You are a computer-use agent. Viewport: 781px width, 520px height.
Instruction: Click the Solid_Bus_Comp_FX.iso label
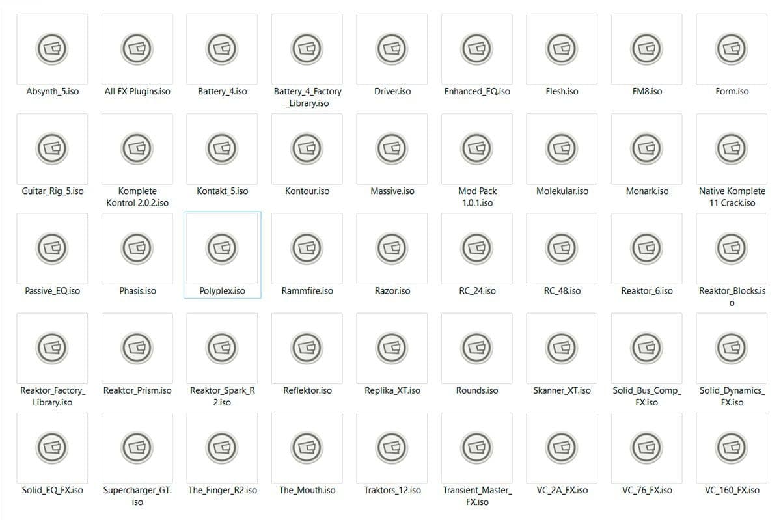[x=647, y=396]
